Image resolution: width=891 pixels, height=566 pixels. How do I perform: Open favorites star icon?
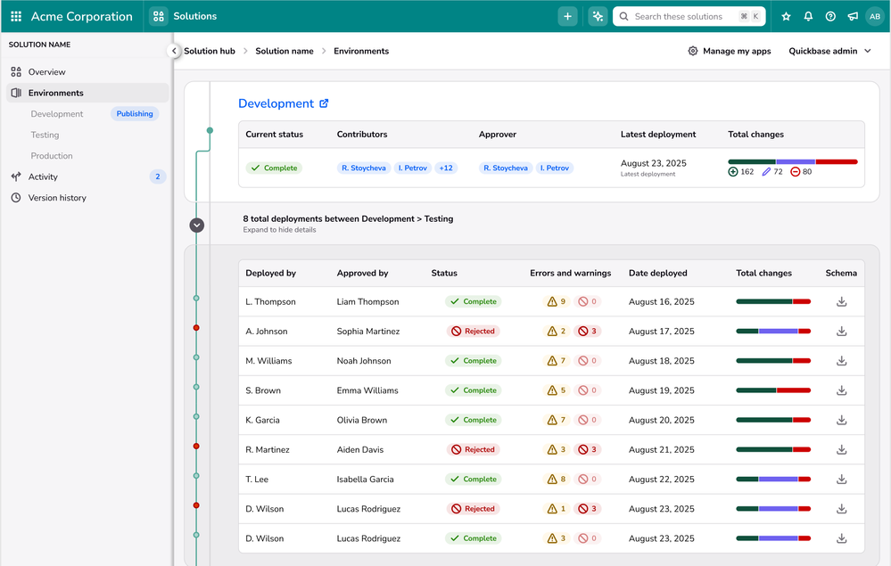(786, 16)
